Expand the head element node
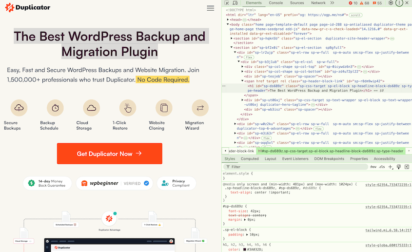This screenshot has width=412, height=252. point(228,19)
